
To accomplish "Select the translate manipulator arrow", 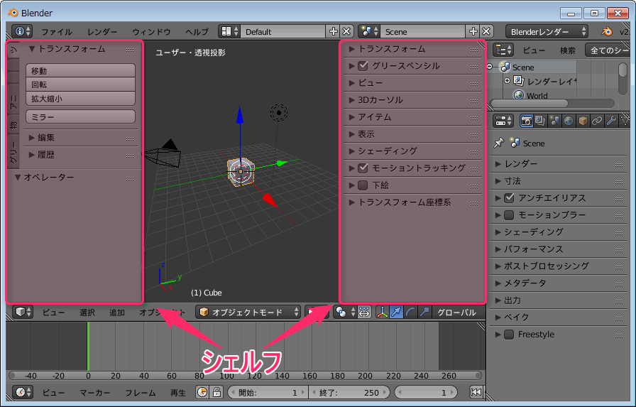I will (396, 312).
